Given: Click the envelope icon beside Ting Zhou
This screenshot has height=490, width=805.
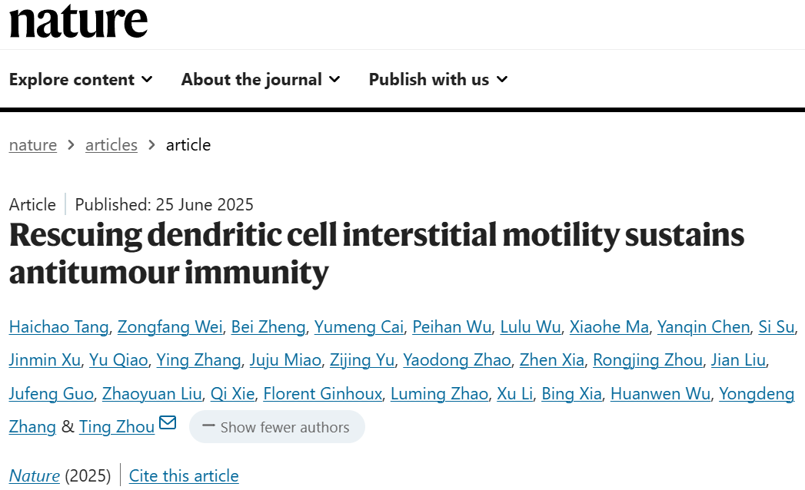Looking at the screenshot, I should (168, 424).
